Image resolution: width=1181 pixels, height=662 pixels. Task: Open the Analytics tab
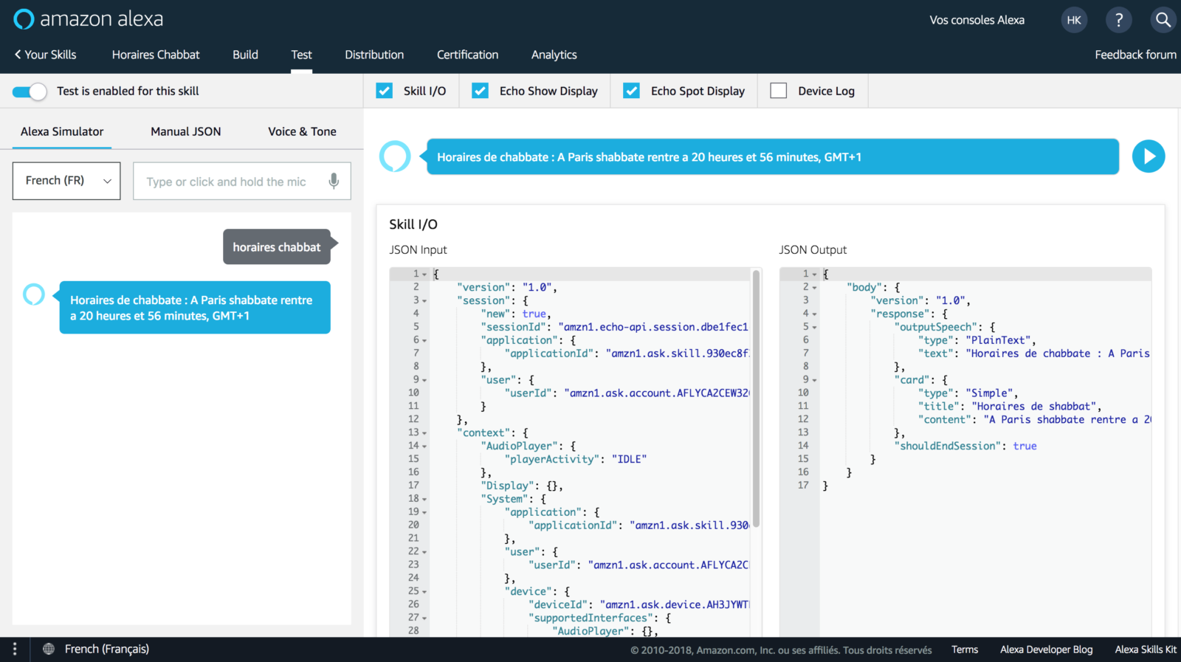[554, 55]
